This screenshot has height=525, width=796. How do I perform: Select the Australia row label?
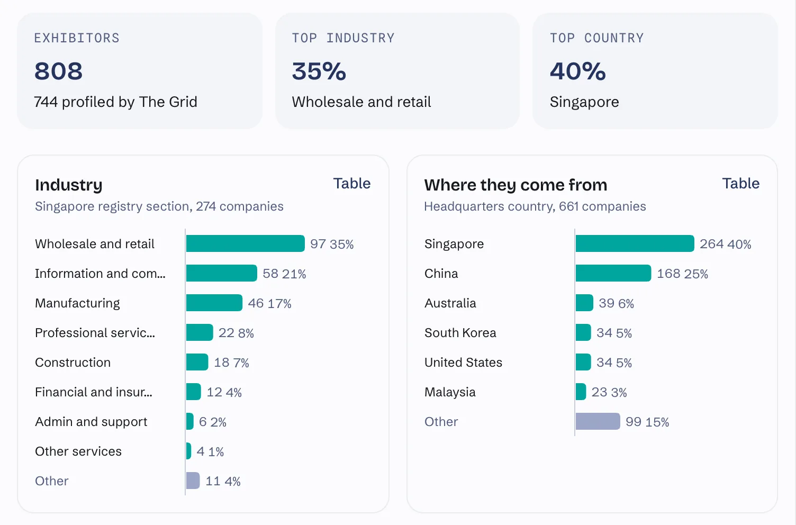click(x=450, y=303)
